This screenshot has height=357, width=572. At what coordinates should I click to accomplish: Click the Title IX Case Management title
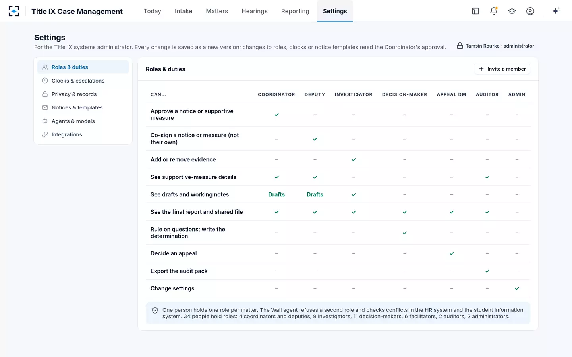(77, 12)
